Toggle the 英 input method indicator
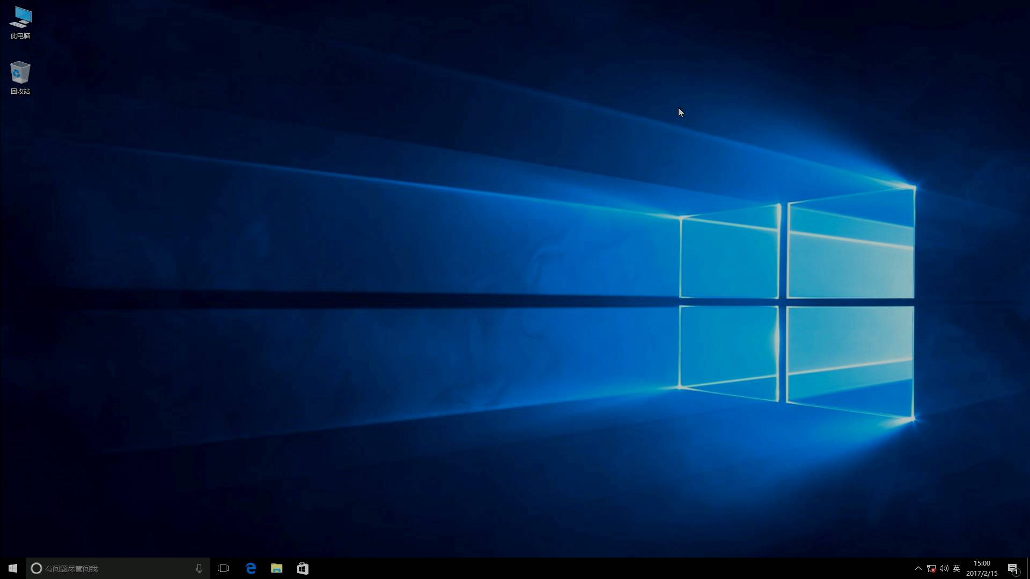The image size is (1030, 579). 957,568
